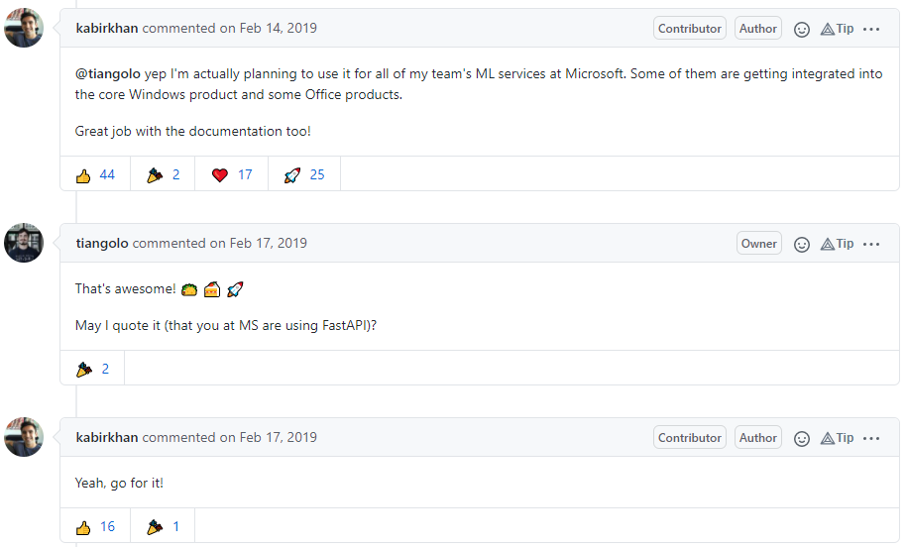Open kabirkhan username link in the Feb 14 header
The width and height of the screenshot is (908, 547).
(x=106, y=29)
